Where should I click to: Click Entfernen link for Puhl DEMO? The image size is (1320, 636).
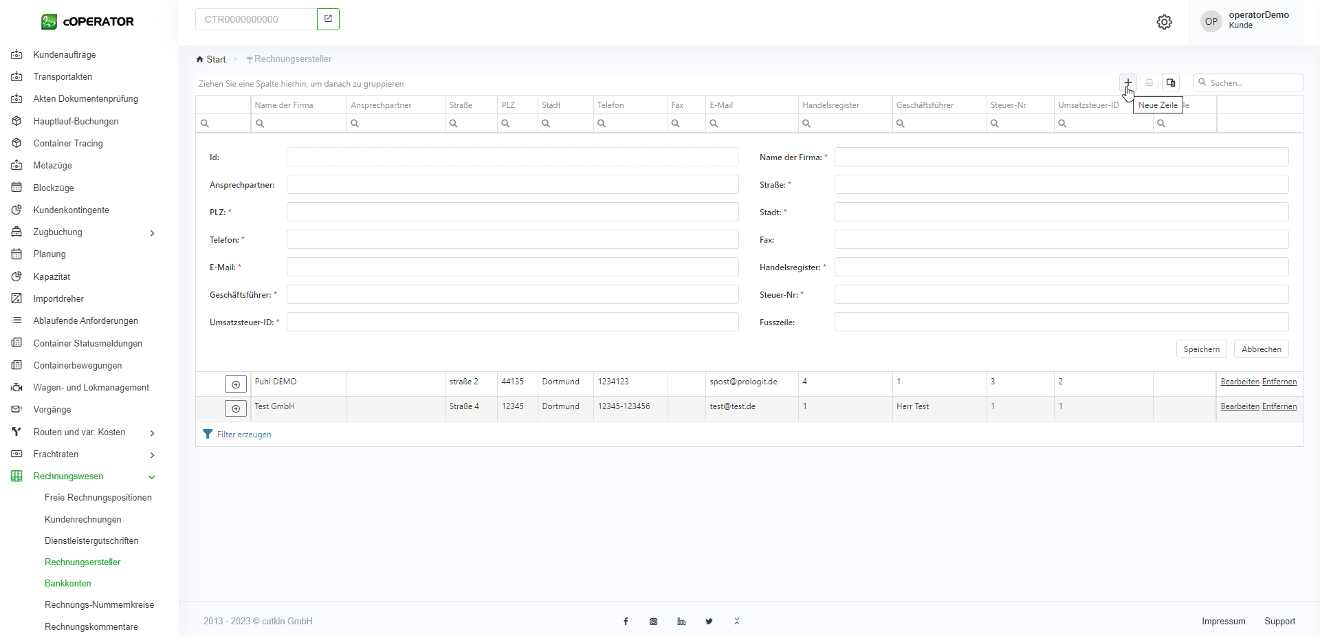click(x=1279, y=382)
